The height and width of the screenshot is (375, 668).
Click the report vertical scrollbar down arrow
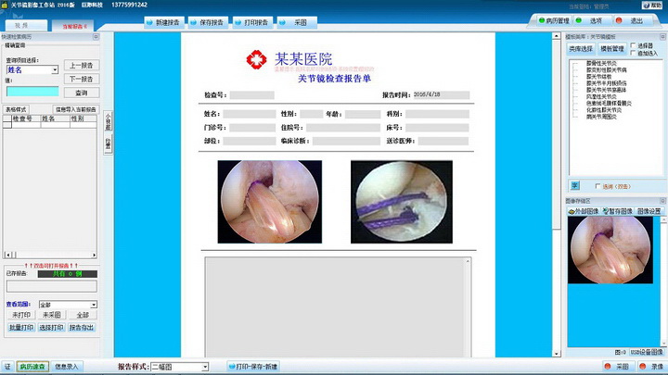[557, 354]
